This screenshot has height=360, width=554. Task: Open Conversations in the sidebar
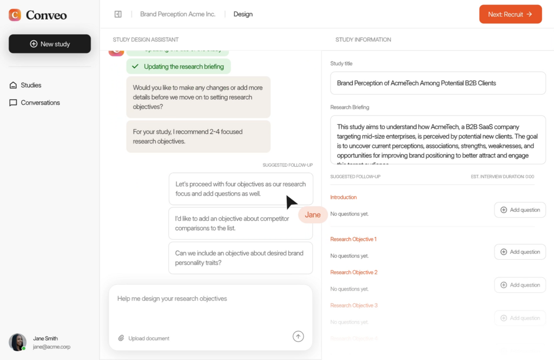(x=40, y=102)
